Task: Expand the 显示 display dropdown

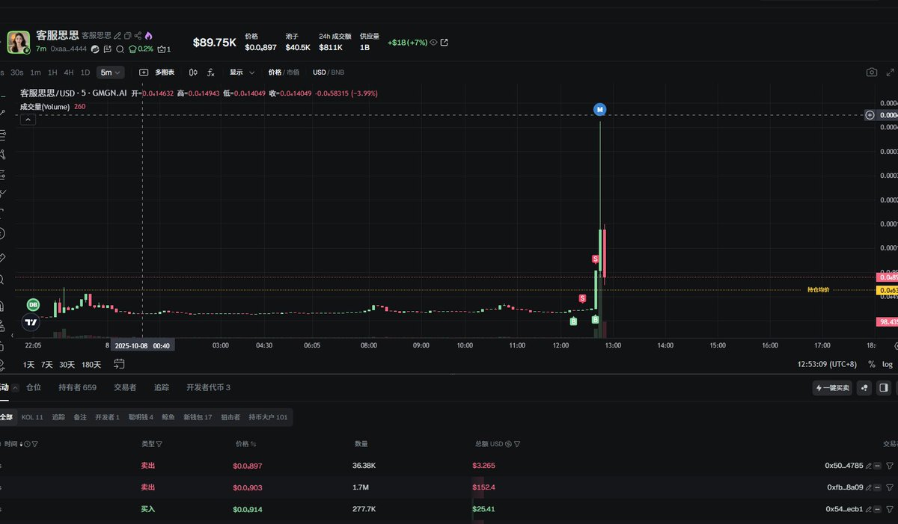Action: (242, 73)
